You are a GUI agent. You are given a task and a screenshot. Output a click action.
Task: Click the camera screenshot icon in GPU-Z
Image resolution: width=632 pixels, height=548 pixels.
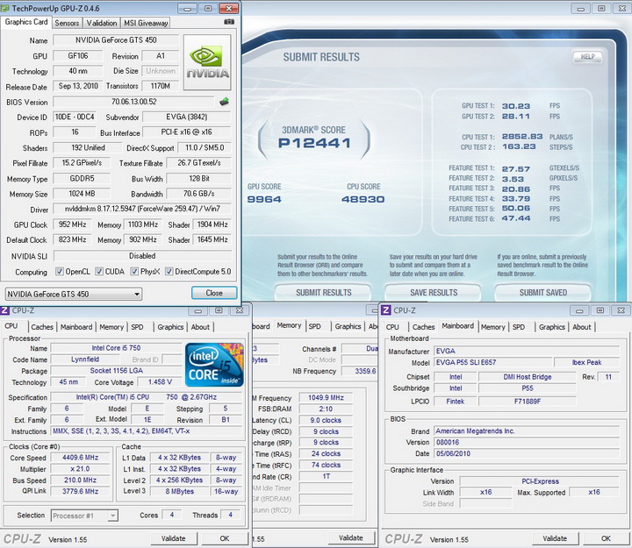(229, 22)
